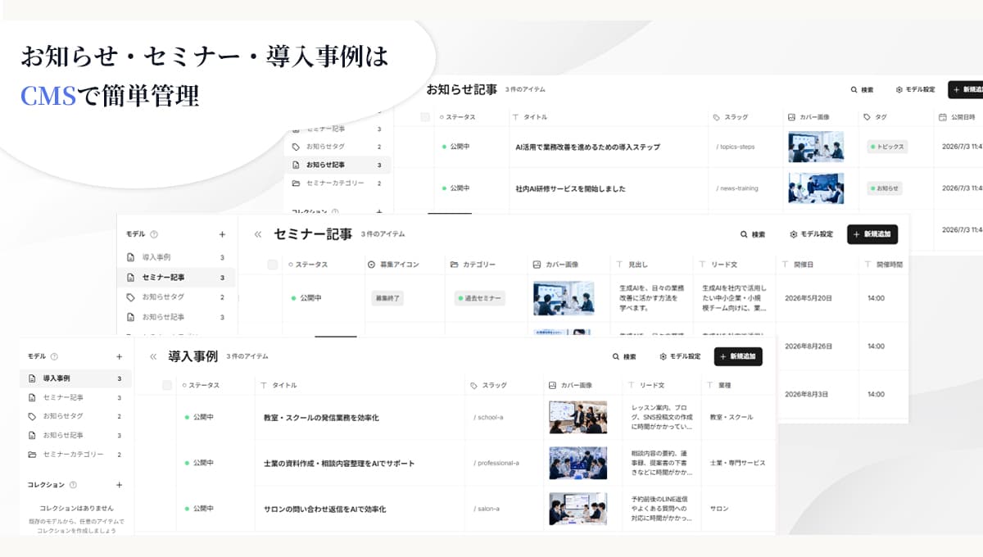This screenshot has height=557, width=983.
Task: Click カバー画像 column icon in 導入事例 header
Action: point(553,385)
